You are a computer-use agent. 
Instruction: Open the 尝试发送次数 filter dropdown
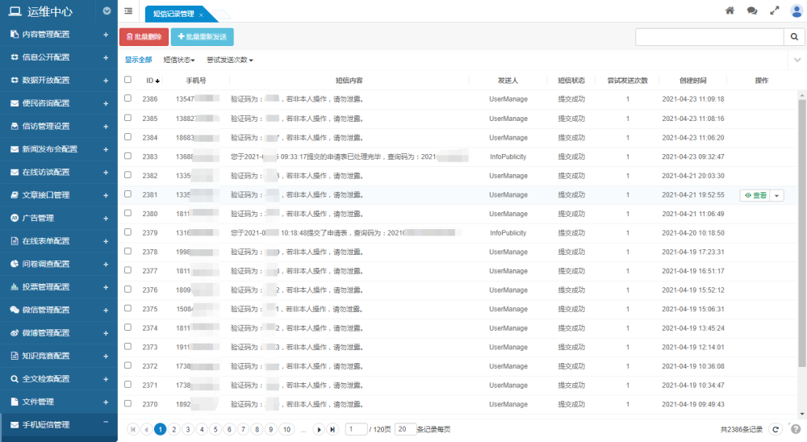(x=230, y=60)
